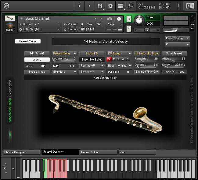Viewport: 198px width, 180px height.
Task: Select previous instrument arrow beside Bass Clarinet
Action: click(x=95, y=19)
